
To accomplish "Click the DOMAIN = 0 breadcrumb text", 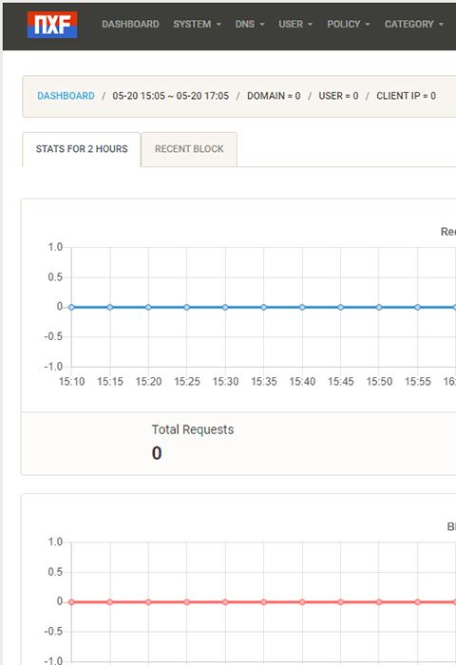I will [274, 96].
